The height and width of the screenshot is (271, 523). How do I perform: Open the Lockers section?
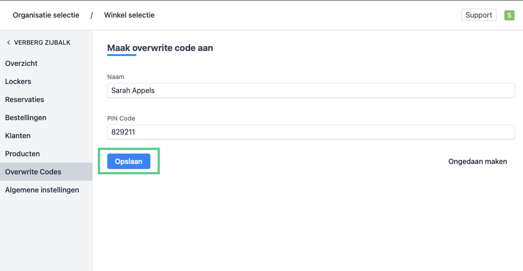pyautogui.click(x=18, y=81)
